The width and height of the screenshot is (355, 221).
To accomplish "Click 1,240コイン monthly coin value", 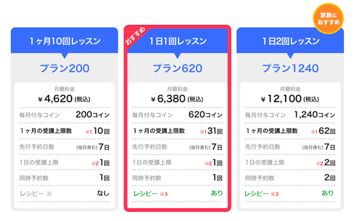I will [x=315, y=115].
